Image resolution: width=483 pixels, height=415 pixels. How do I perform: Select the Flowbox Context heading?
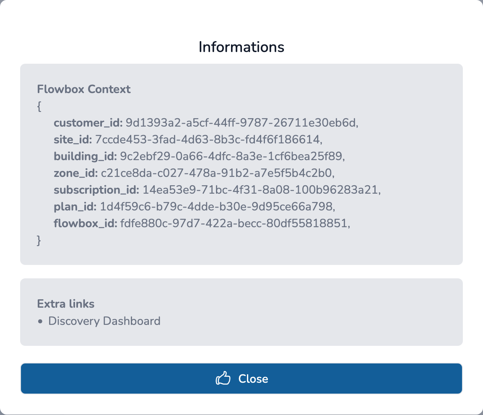point(84,89)
